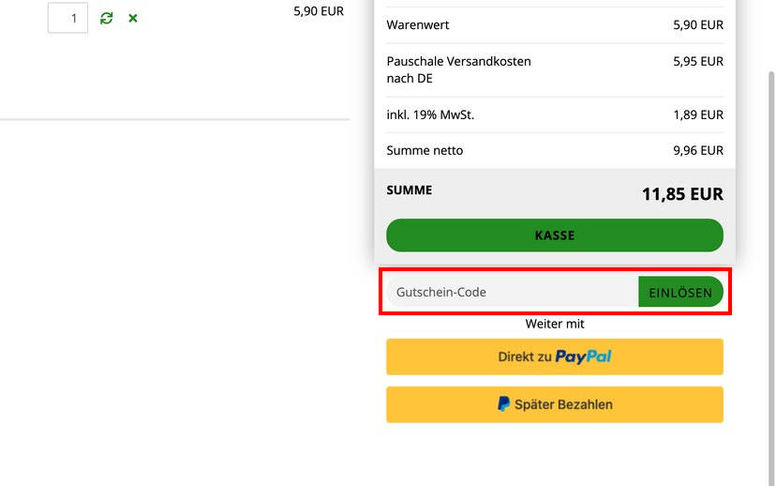The height and width of the screenshot is (486, 776).
Task: Click the bold SUMME label
Action: pyautogui.click(x=410, y=190)
